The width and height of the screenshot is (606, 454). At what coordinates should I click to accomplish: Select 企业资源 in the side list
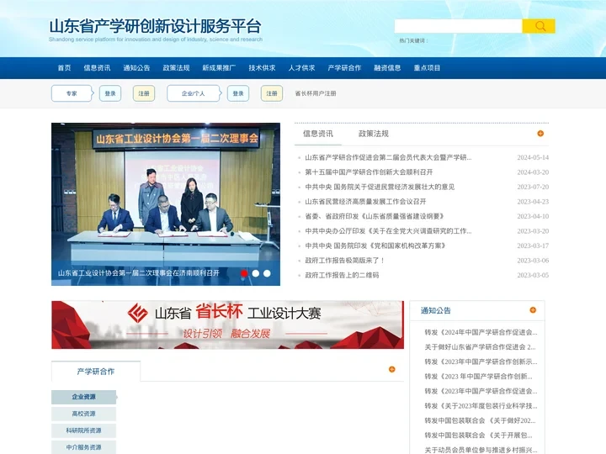(x=83, y=397)
